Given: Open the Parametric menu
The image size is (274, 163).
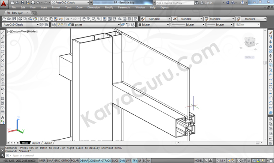Looking at the screenshot, I should [124, 8].
